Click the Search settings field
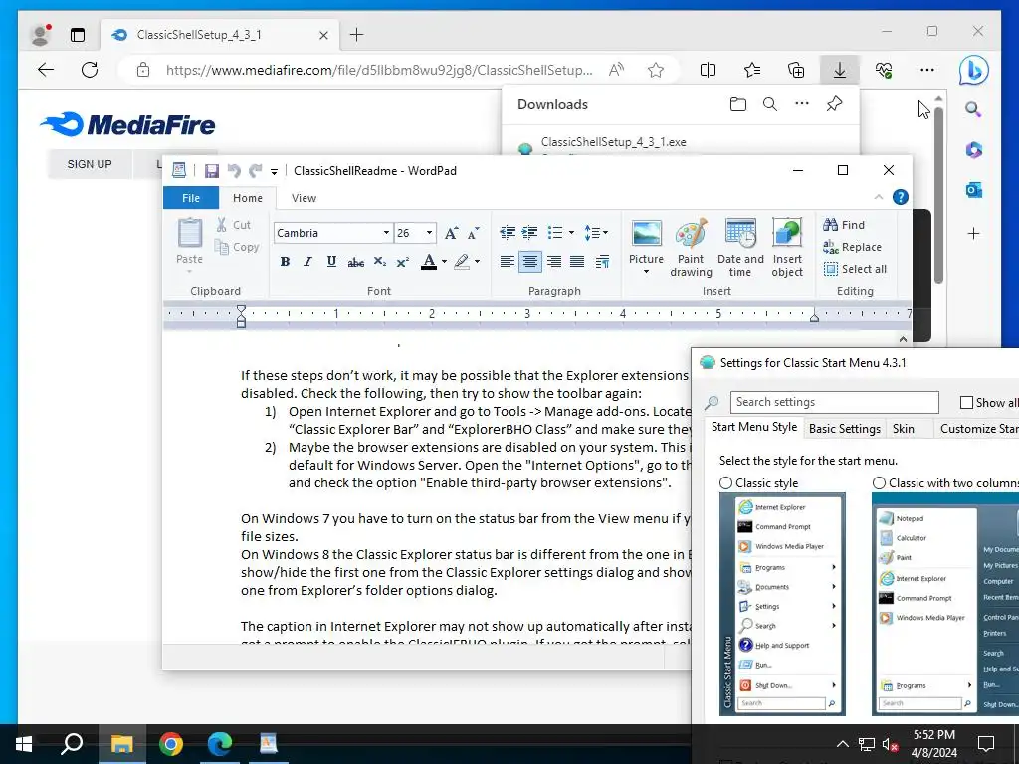Image resolution: width=1019 pixels, height=764 pixels. pos(835,402)
